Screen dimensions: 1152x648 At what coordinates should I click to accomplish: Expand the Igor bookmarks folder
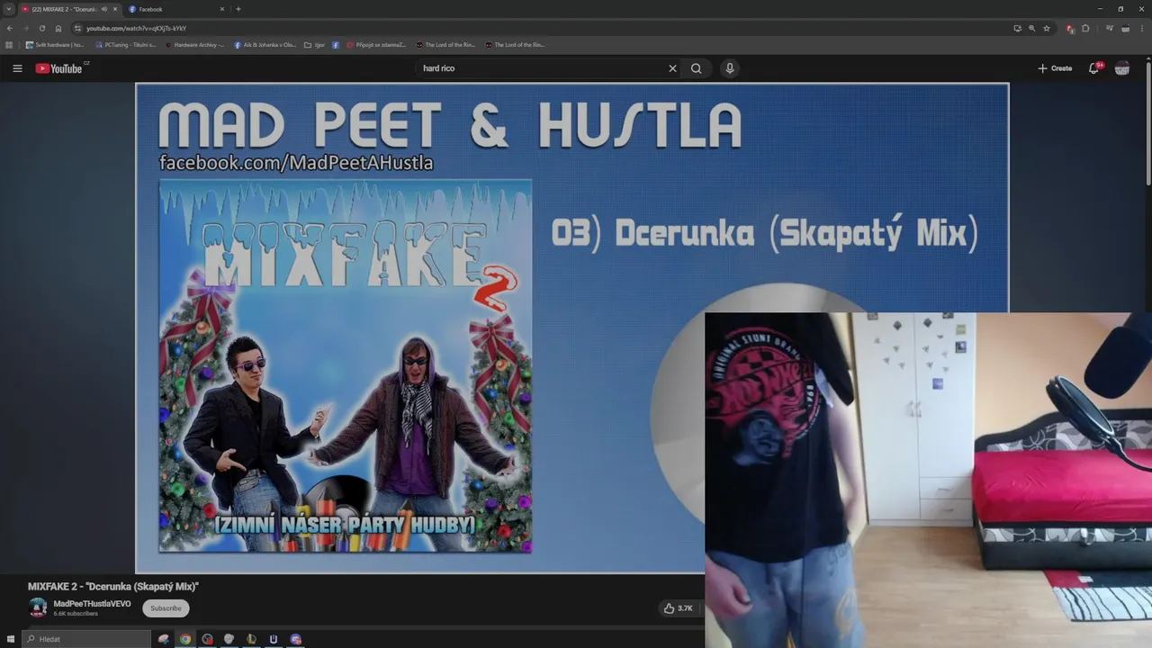(315, 45)
